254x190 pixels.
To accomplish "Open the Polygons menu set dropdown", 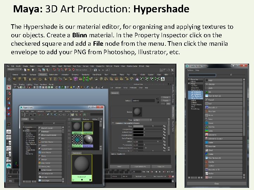I will coord(14,69).
